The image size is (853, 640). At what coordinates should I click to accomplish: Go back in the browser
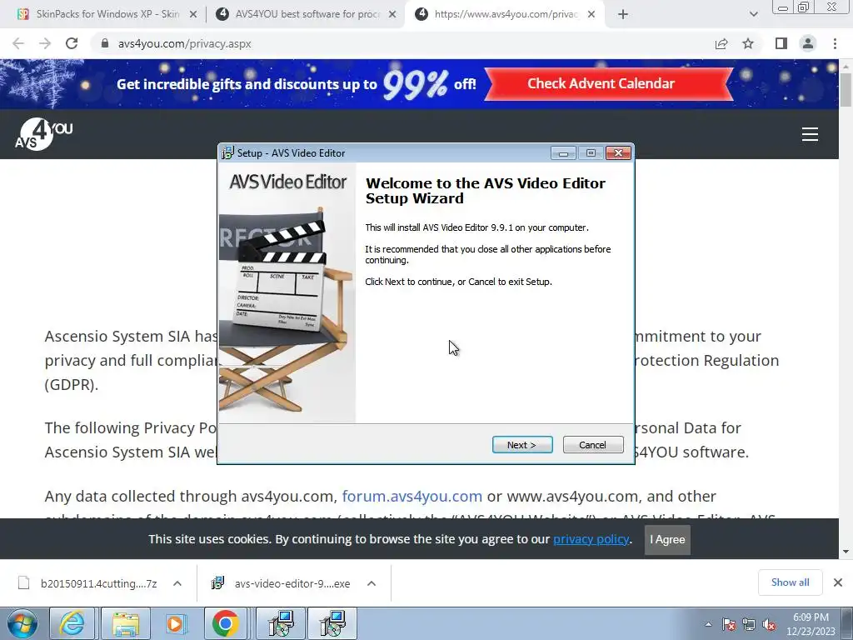[18, 43]
